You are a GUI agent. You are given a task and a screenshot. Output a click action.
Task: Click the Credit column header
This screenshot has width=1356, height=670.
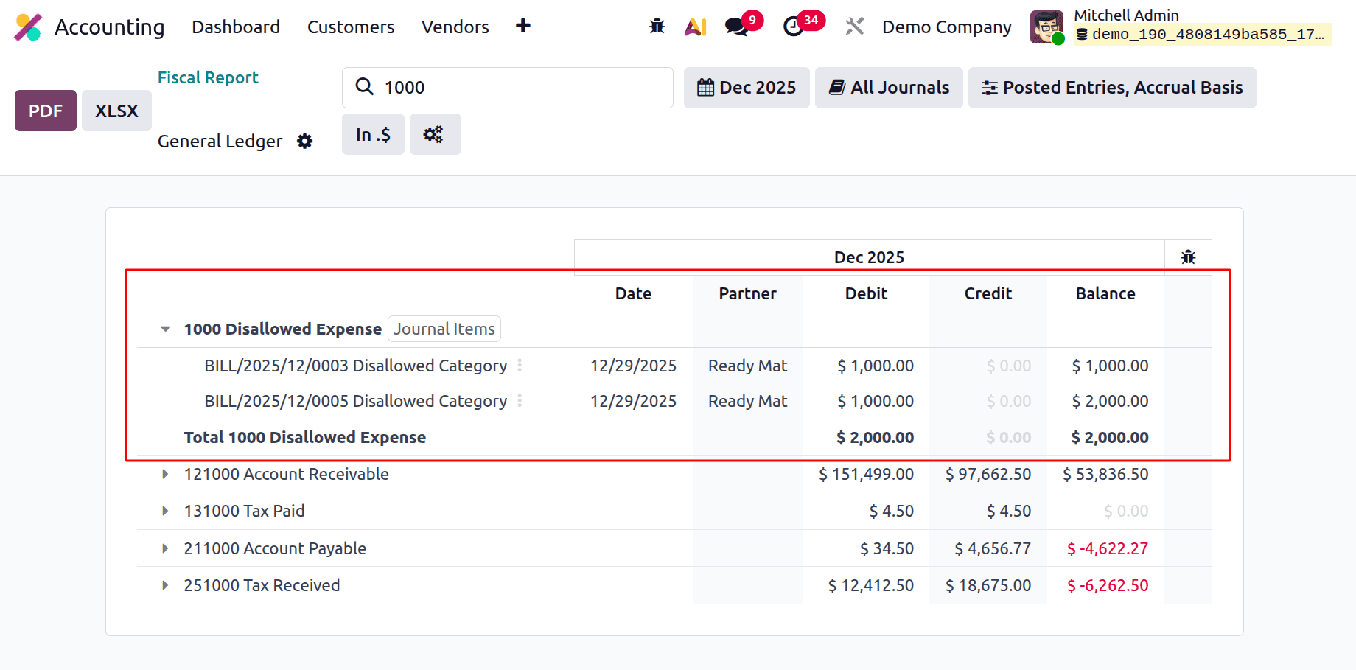988,293
